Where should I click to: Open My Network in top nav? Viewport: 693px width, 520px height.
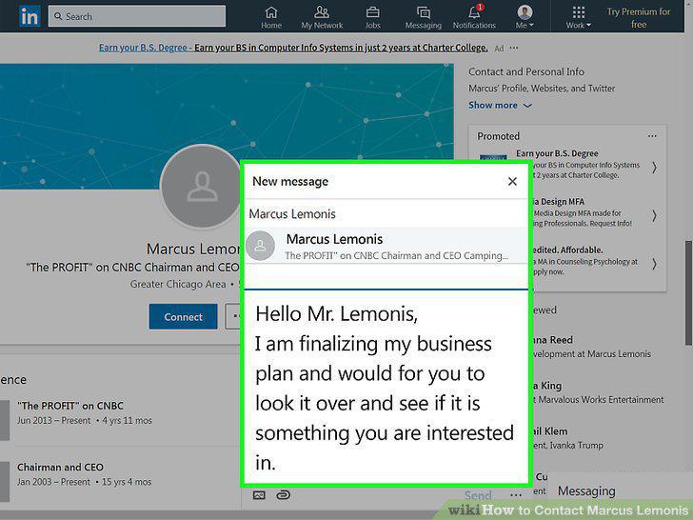click(x=322, y=18)
